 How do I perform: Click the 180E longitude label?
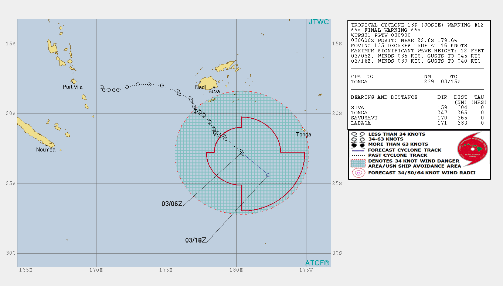[x=236, y=270]
